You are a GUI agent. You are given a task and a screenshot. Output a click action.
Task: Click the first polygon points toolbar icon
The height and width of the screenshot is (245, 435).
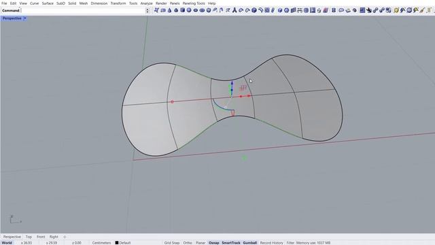click(157, 10)
